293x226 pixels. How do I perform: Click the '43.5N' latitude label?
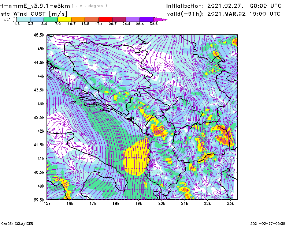(x=39, y=90)
